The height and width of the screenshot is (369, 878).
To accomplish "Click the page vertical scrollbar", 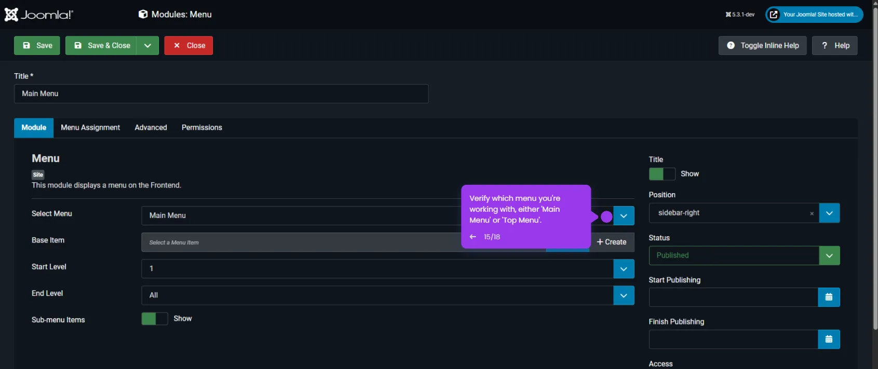I will tap(875, 169).
